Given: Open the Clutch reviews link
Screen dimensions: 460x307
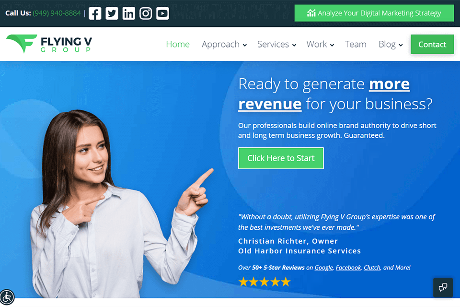Looking at the screenshot, I should [372, 268].
